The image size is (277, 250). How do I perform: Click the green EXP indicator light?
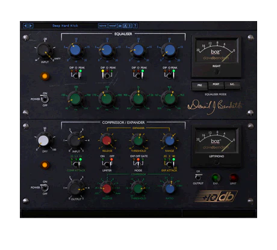tap(216, 178)
